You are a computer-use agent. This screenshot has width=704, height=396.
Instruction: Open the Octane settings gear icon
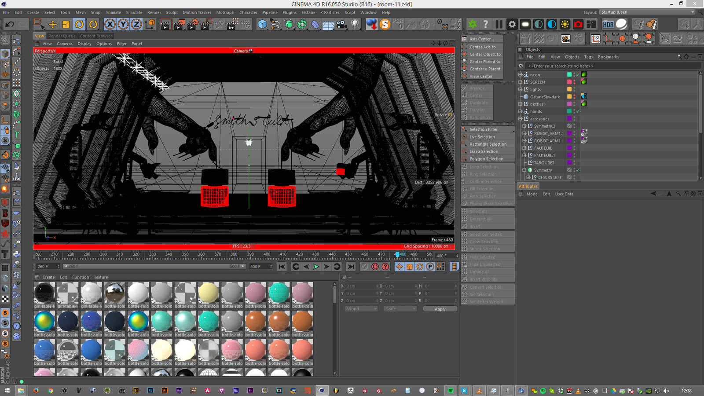tap(512, 24)
